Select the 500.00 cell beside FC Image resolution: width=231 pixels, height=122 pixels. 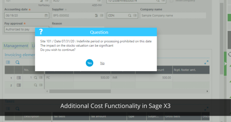(x=92, y=78)
